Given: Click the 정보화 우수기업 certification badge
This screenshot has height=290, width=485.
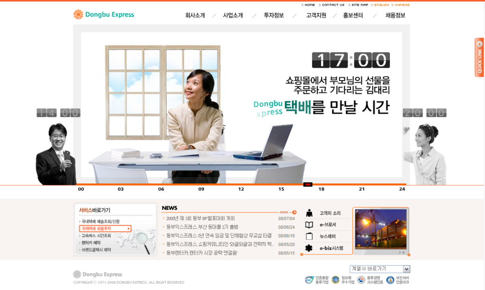Looking at the screenshot, I should [x=343, y=280].
